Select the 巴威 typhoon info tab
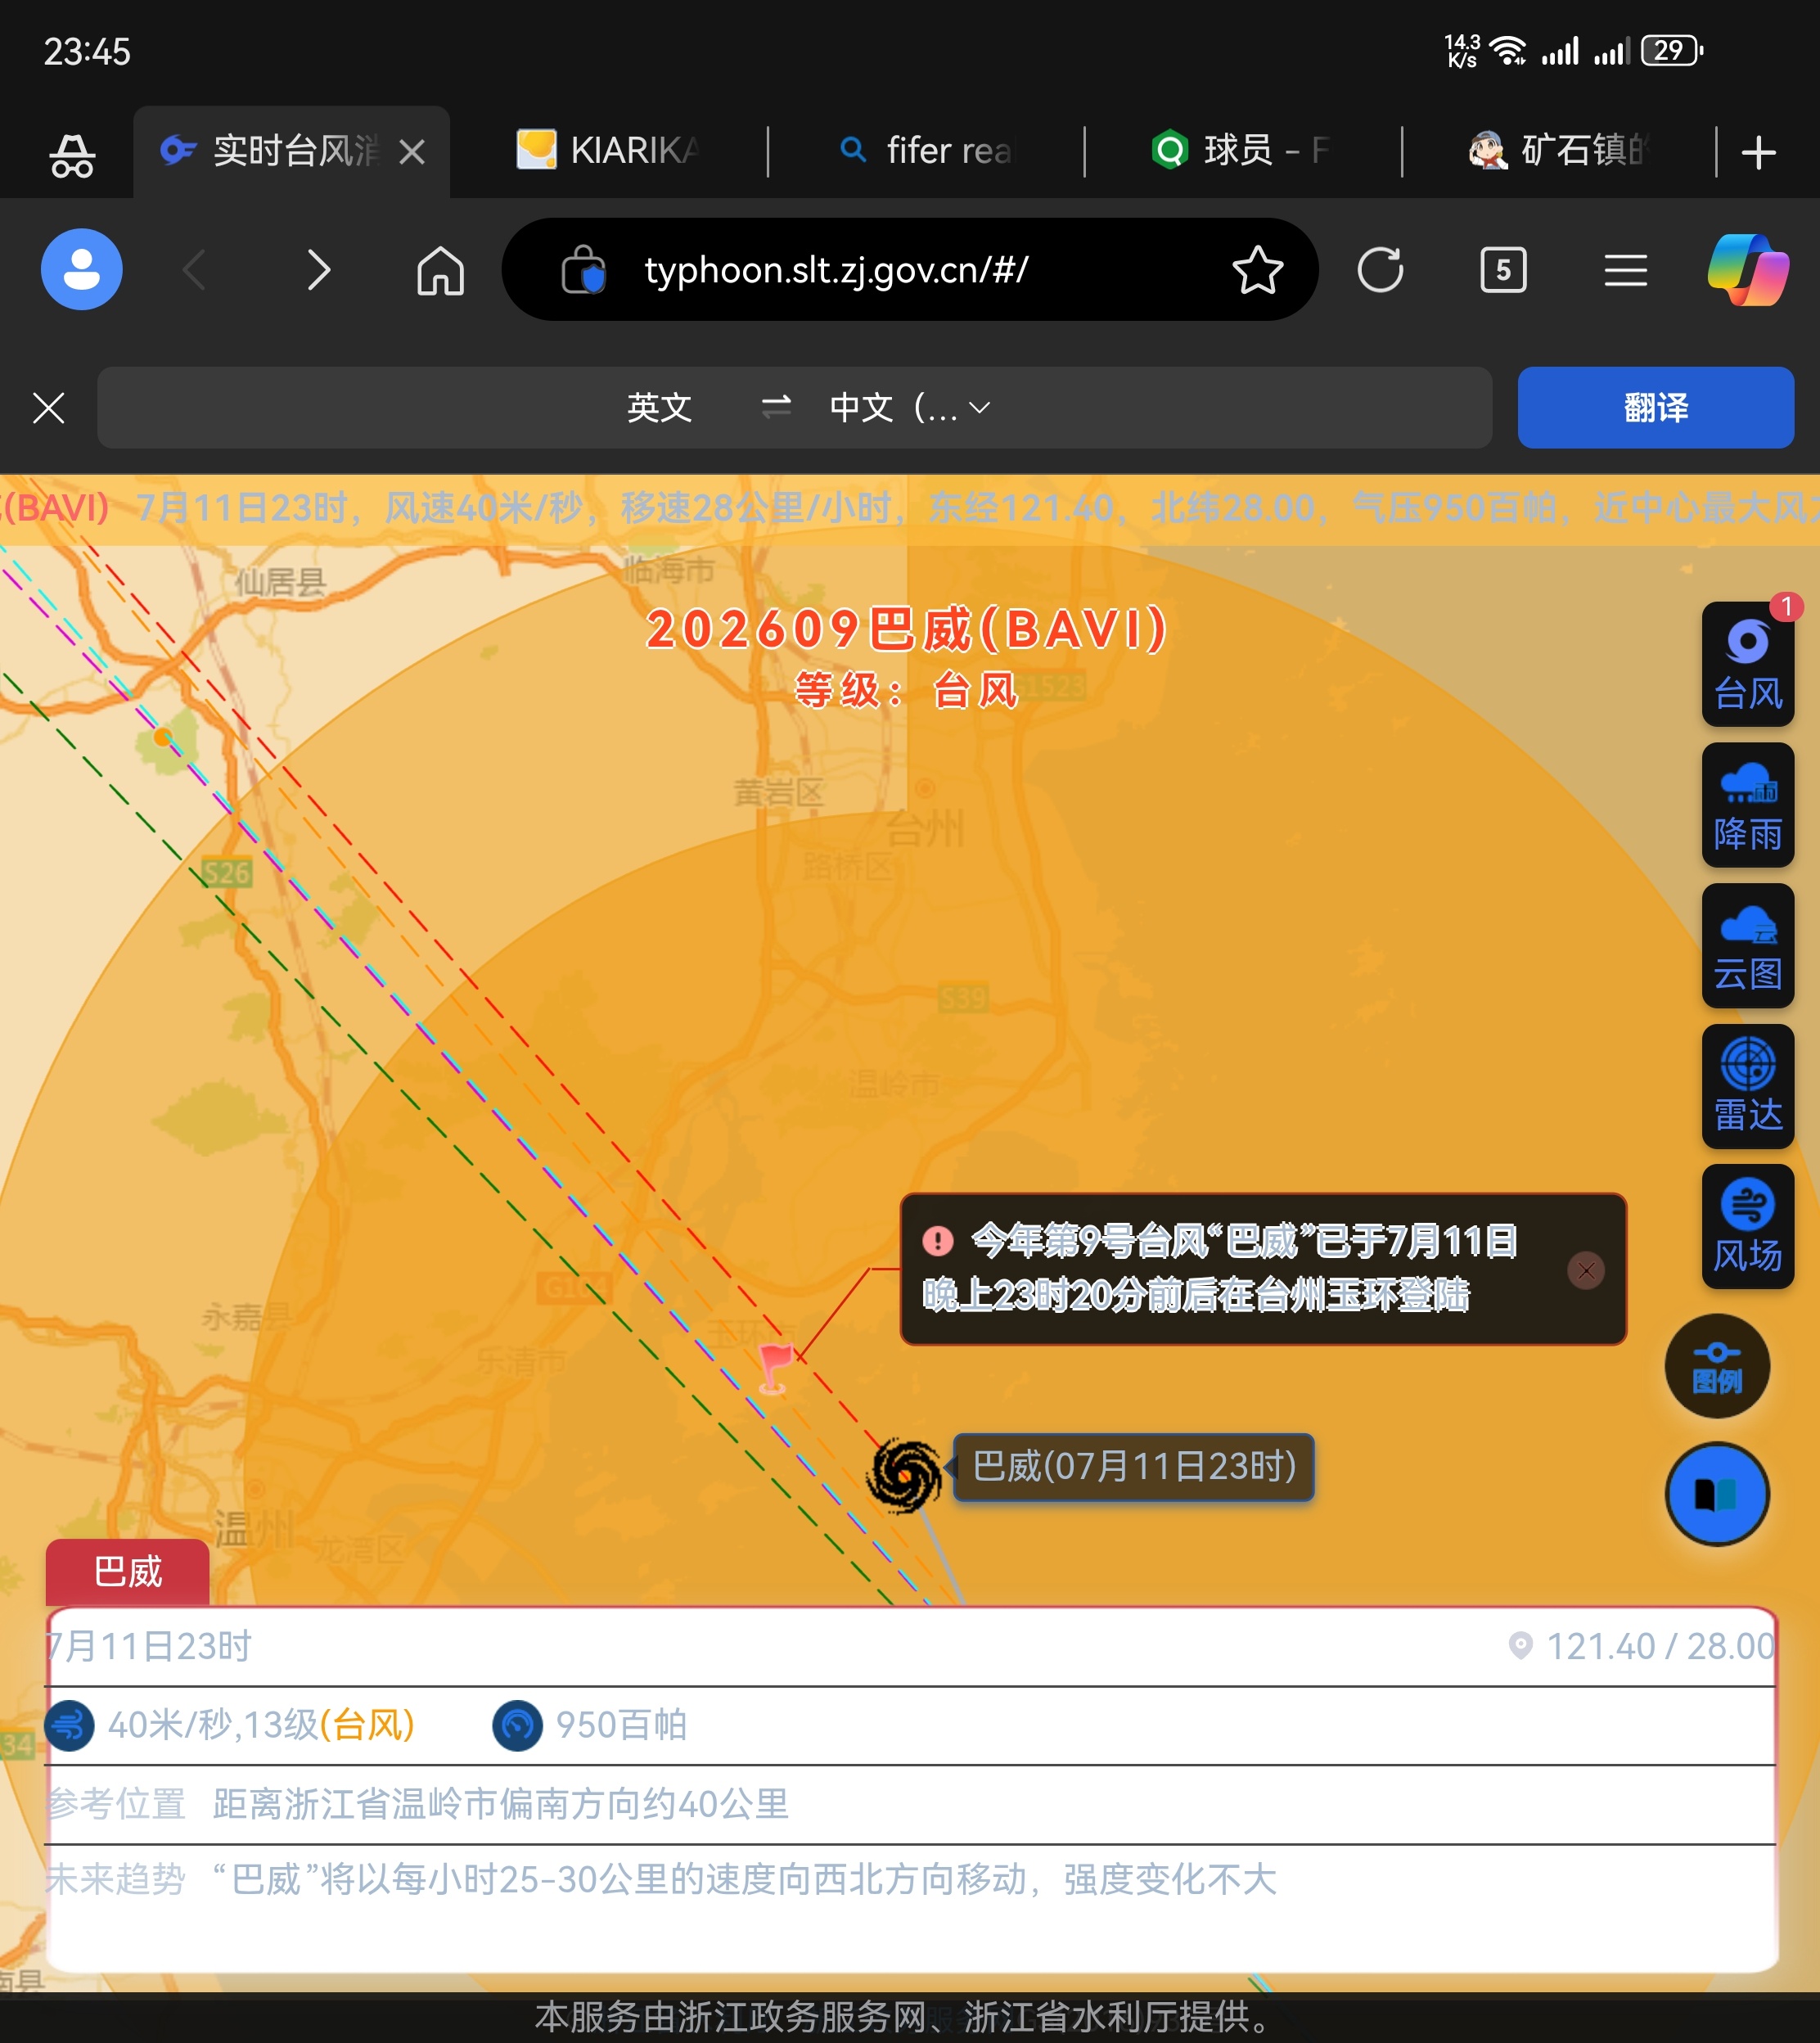Screen dimensions: 1820x2043 [x=127, y=1572]
